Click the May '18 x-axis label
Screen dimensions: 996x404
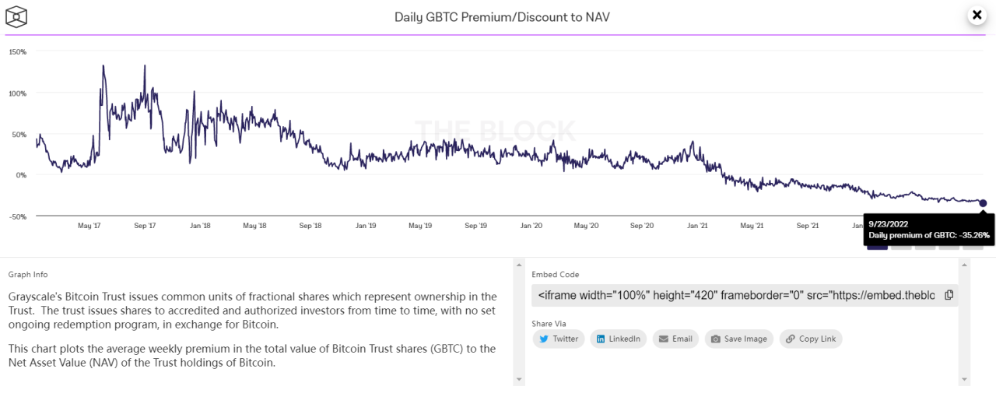(254, 226)
